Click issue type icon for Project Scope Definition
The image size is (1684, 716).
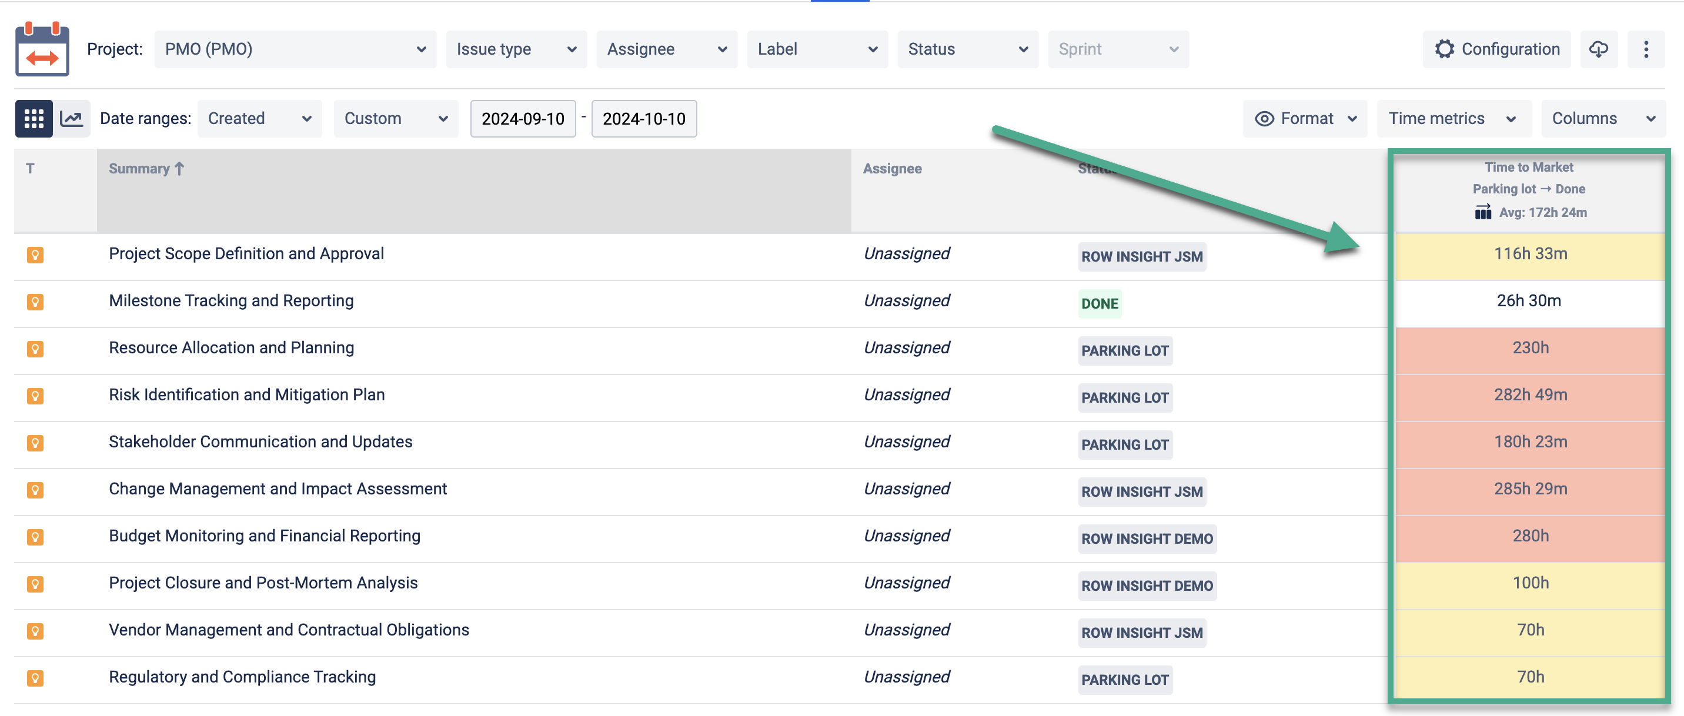[35, 254]
